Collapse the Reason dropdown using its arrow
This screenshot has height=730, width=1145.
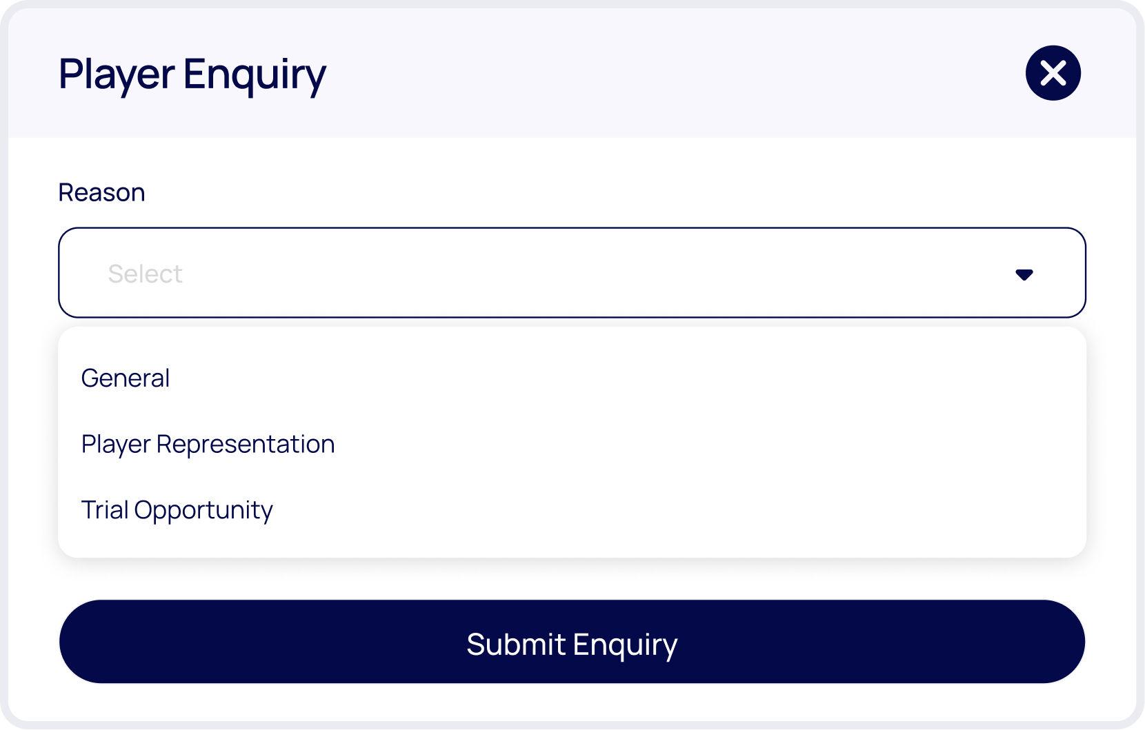point(1024,274)
